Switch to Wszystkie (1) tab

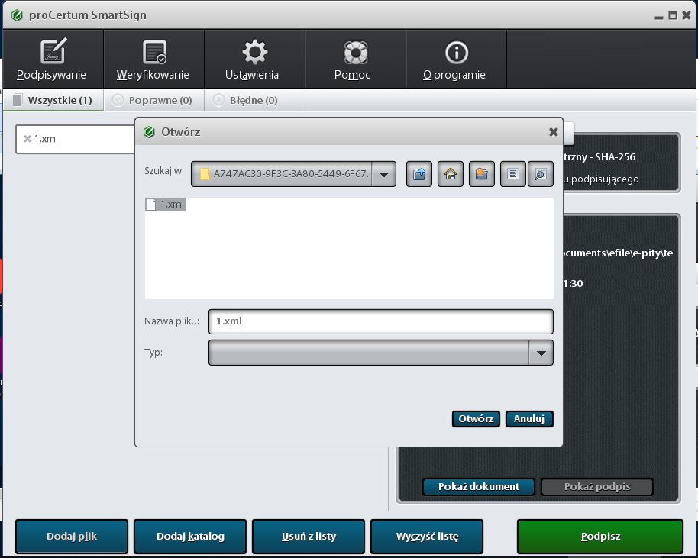click(x=53, y=100)
